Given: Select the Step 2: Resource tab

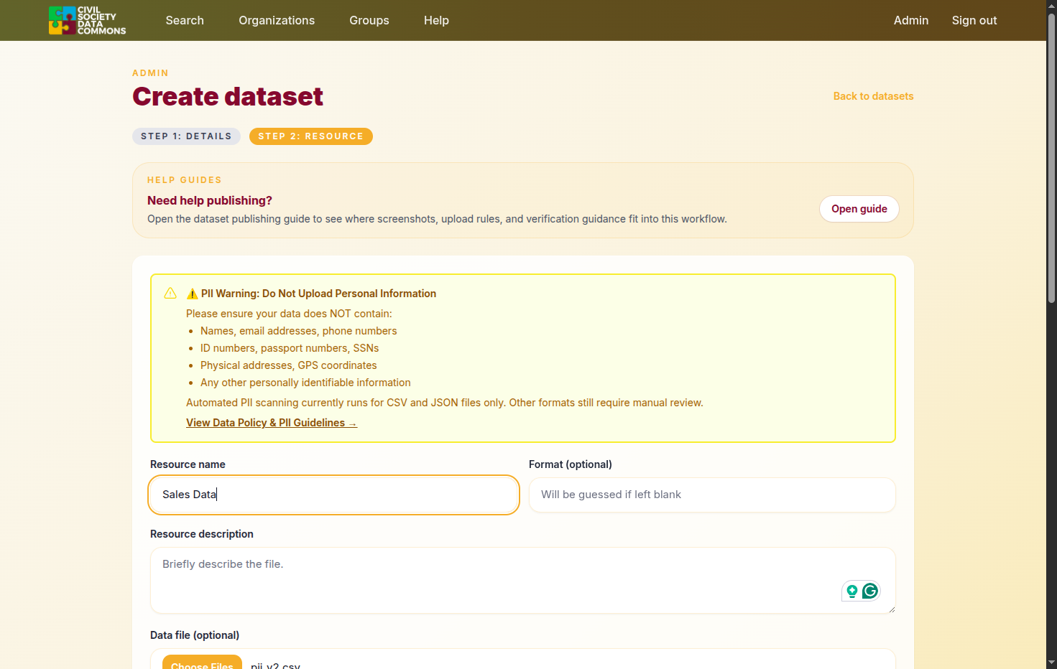Looking at the screenshot, I should tap(311, 136).
